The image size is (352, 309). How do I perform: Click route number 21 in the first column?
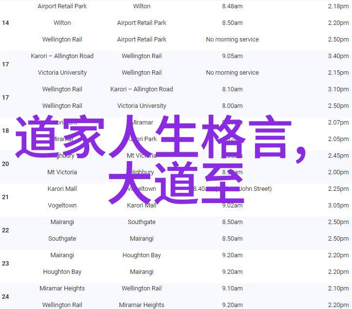[x=5, y=197]
